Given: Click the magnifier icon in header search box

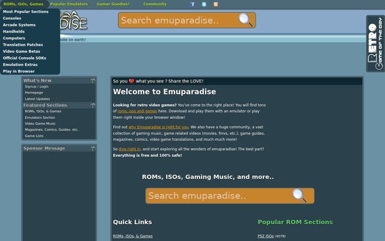Looking at the screenshot, I should 245,20.
